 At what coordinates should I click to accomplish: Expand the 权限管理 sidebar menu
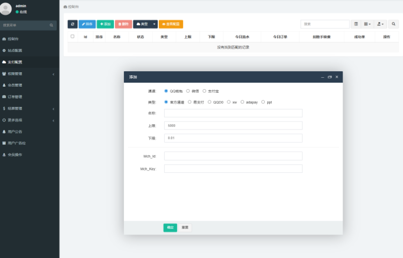click(29, 74)
